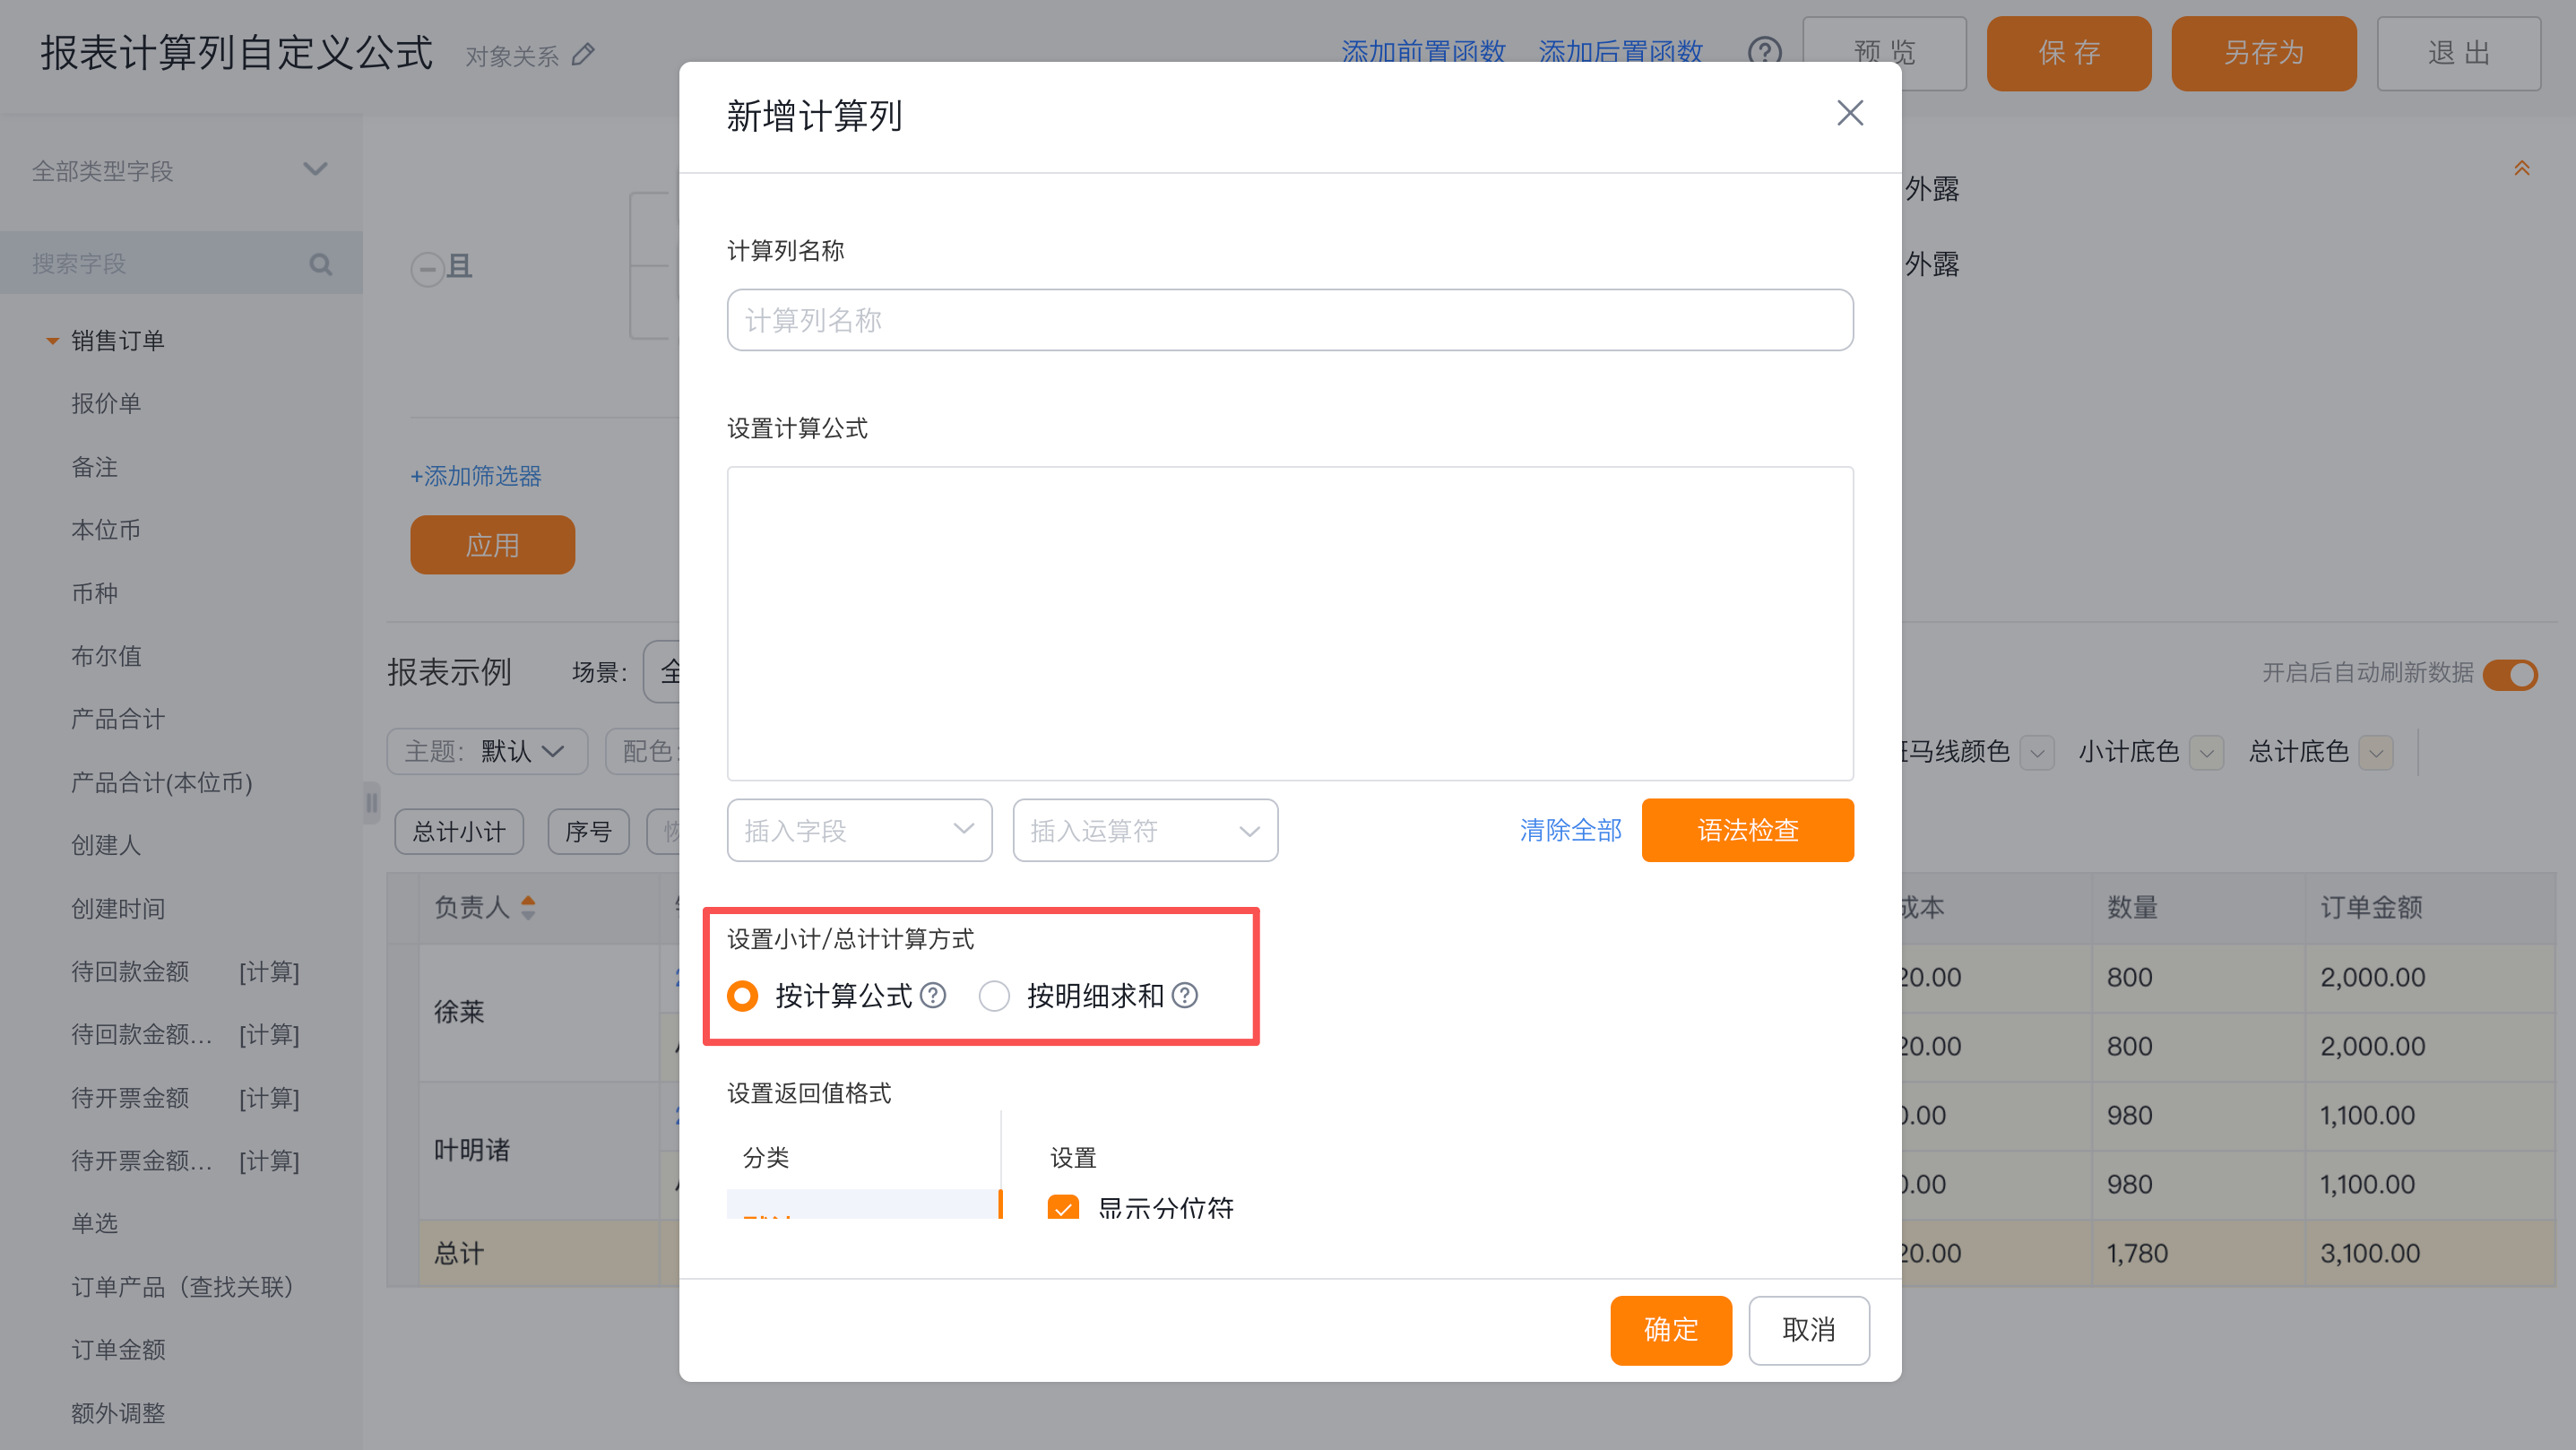2576x1450 pixels.
Task: Click the 清除全部 link
Action: pos(1570,830)
